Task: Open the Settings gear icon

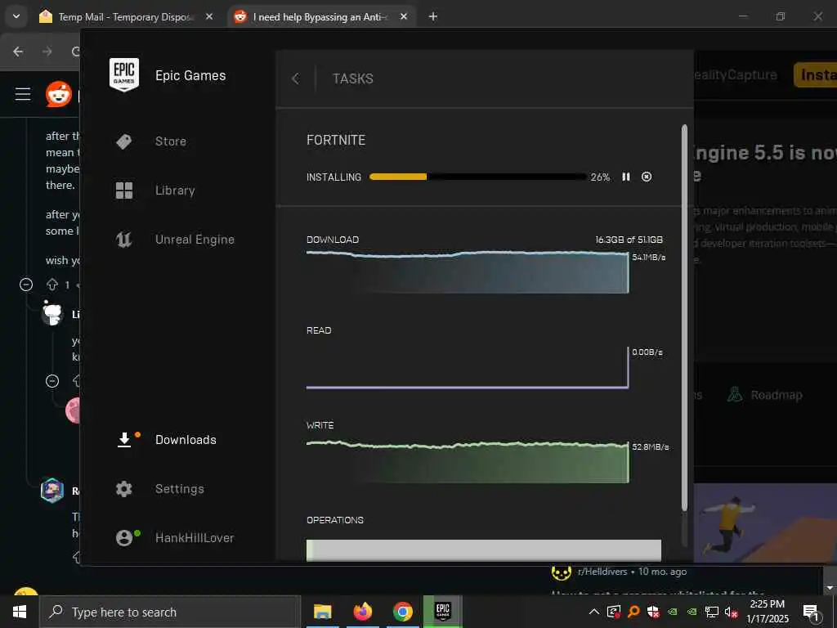Action: [x=124, y=489]
